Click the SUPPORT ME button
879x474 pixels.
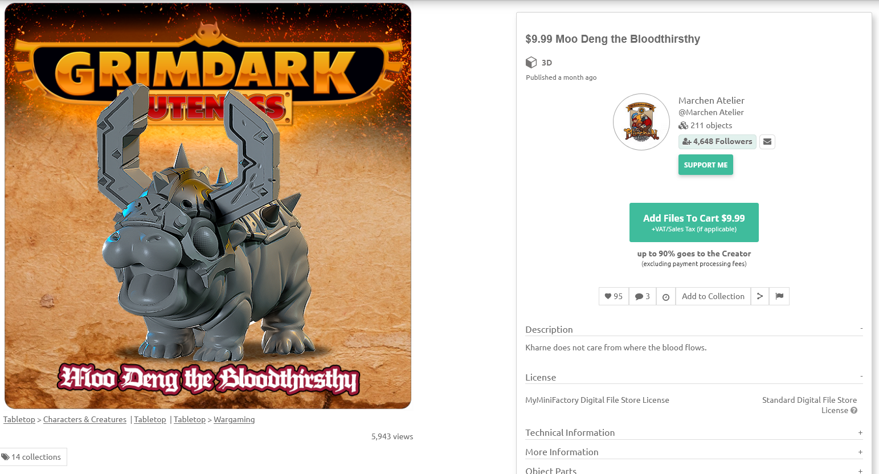(x=706, y=165)
